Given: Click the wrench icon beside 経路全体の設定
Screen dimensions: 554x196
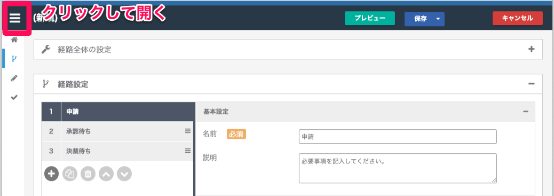Looking at the screenshot, I should point(46,50).
